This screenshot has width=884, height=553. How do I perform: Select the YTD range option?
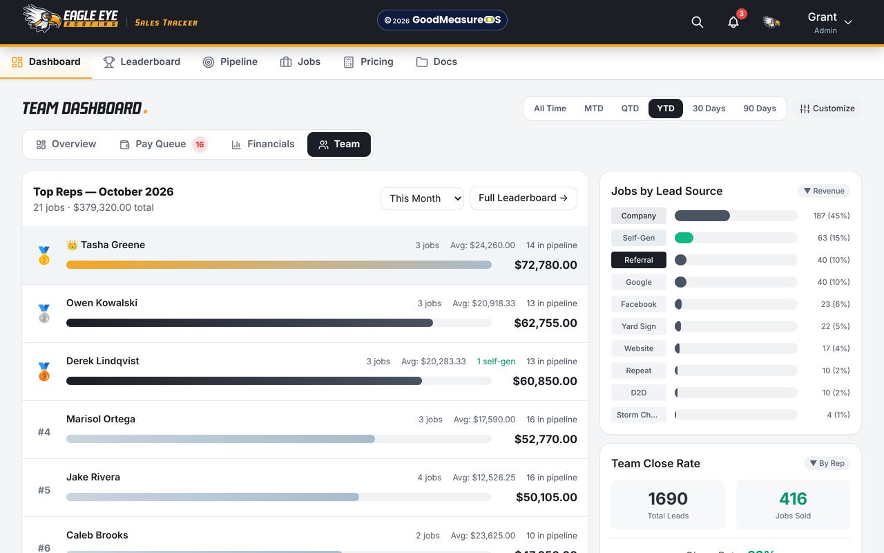coord(666,109)
